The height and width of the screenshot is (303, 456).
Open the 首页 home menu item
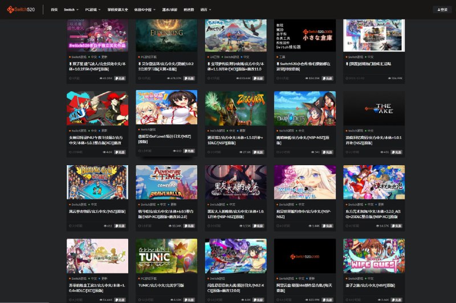tap(54, 10)
